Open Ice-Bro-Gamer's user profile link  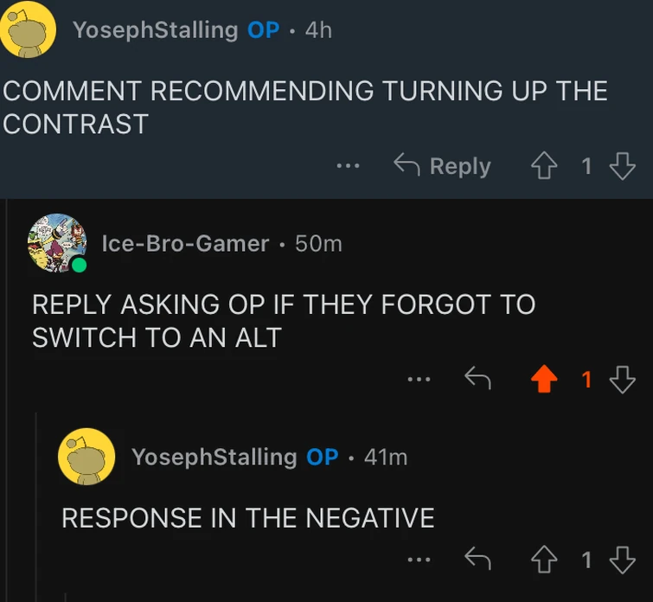185,244
